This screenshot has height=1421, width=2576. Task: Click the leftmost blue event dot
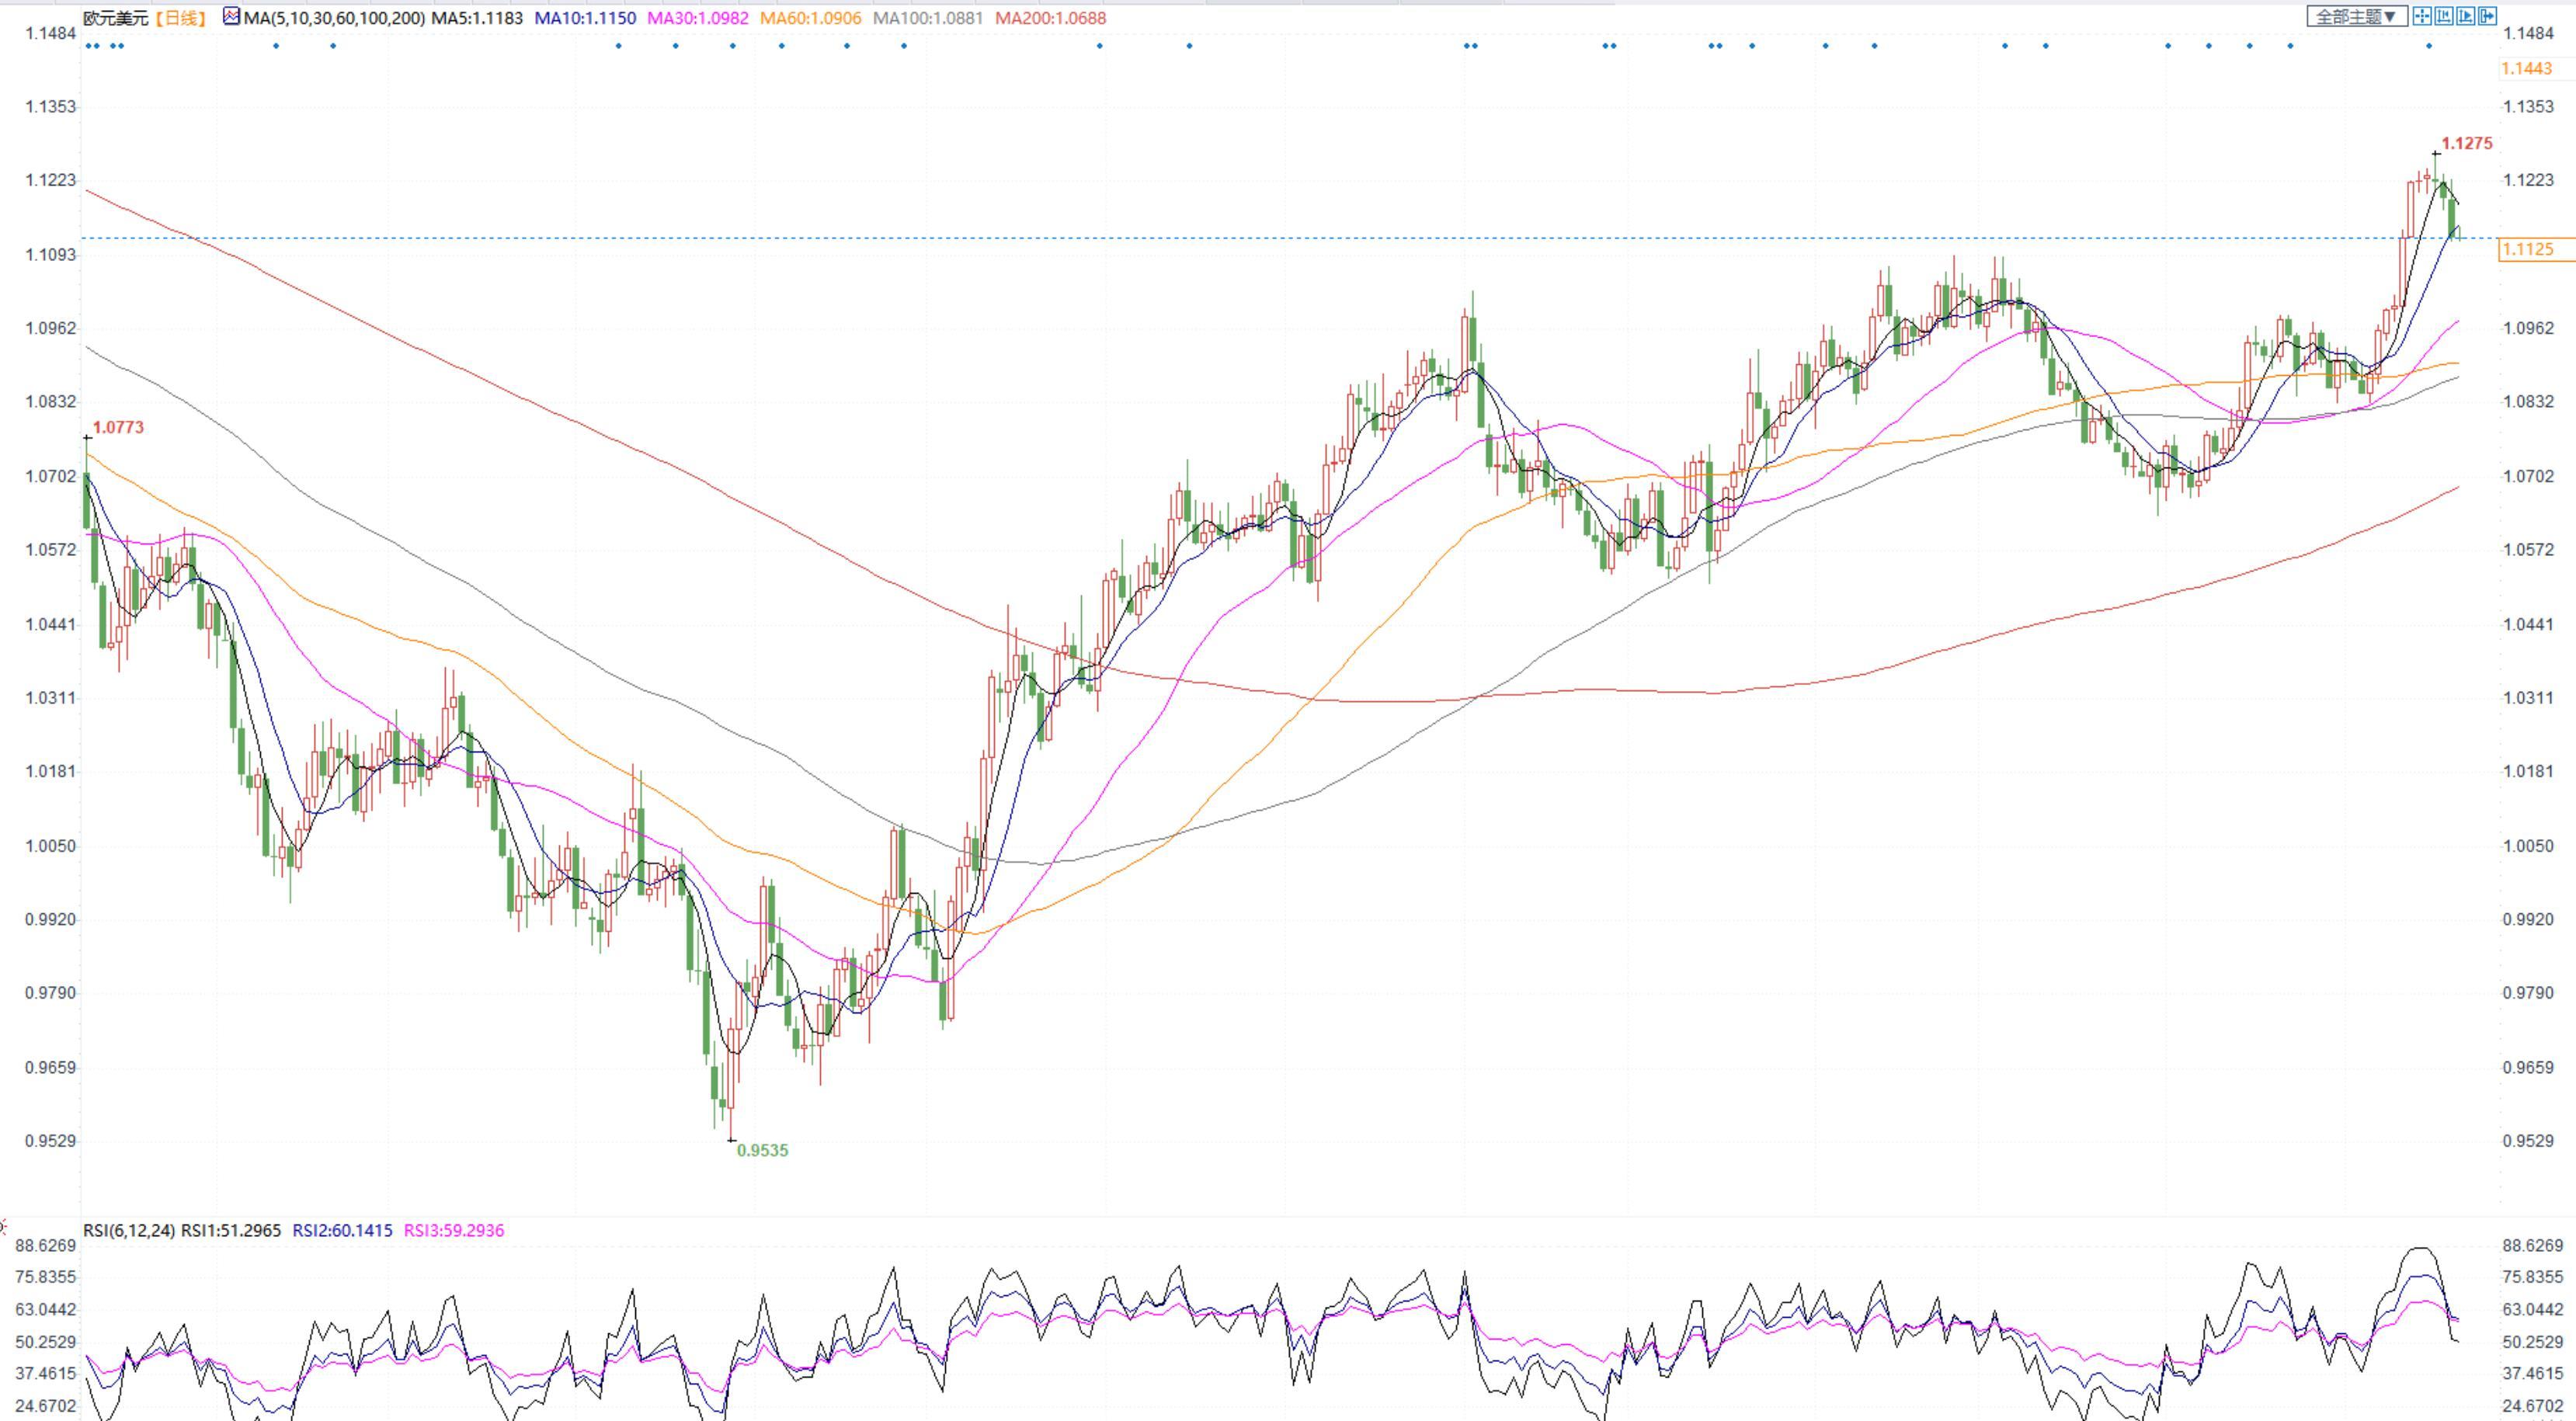(x=89, y=46)
